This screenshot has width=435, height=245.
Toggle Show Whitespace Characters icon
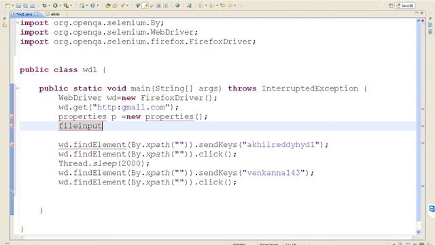click(166, 5)
